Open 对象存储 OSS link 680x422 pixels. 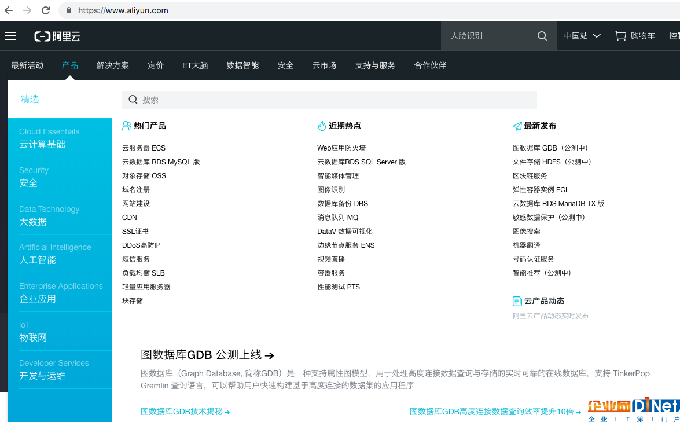[144, 175]
